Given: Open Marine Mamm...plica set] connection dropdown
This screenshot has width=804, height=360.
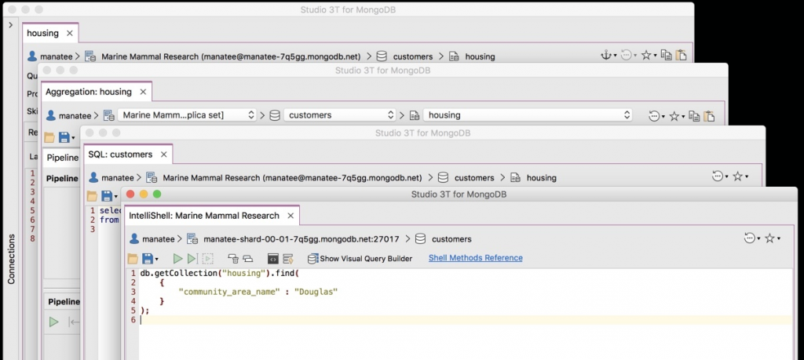Looking at the screenshot, I should point(187,115).
